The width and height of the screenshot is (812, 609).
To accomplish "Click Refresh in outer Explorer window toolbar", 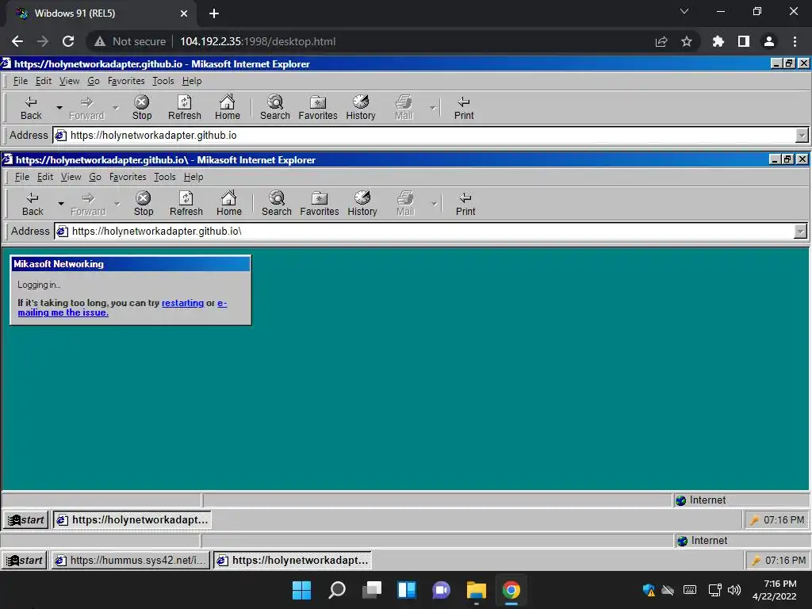I will (184, 108).
